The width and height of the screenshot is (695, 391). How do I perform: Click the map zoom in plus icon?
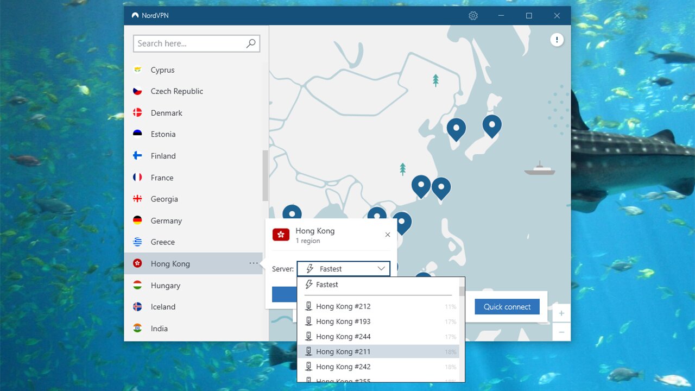coord(561,313)
